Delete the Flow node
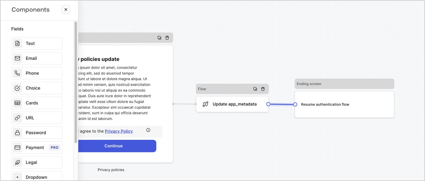The width and height of the screenshot is (425, 181). (x=263, y=89)
